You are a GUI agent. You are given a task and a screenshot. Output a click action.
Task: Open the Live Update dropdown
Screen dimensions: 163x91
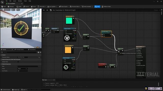(x=52, y=7)
